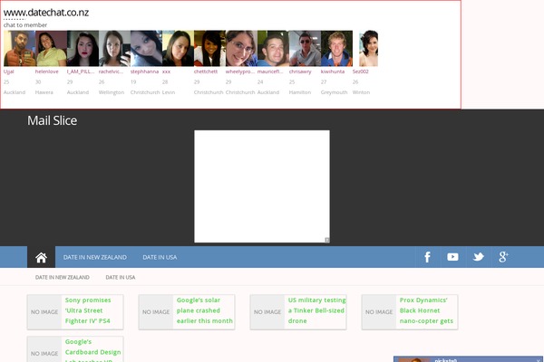
Task: Click Sez002's profile photo
Action: (368, 48)
